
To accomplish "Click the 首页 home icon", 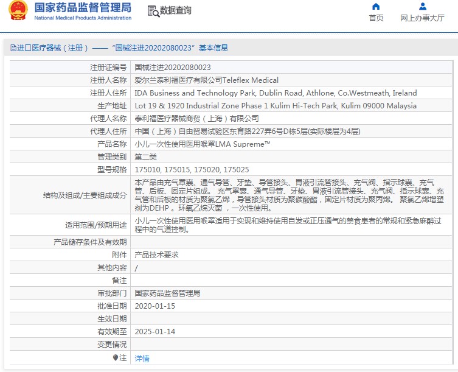I will [x=376, y=7].
